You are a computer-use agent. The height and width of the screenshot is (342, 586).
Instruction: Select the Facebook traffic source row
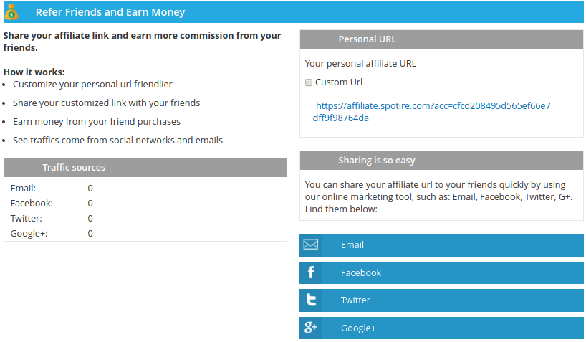tap(145, 203)
